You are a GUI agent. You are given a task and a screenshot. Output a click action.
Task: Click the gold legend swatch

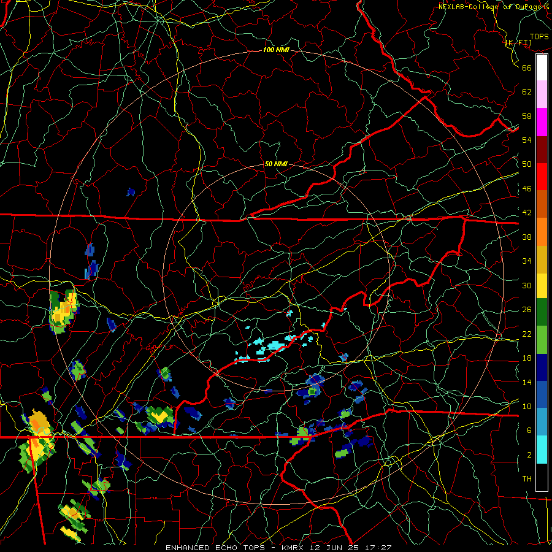[542, 259]
